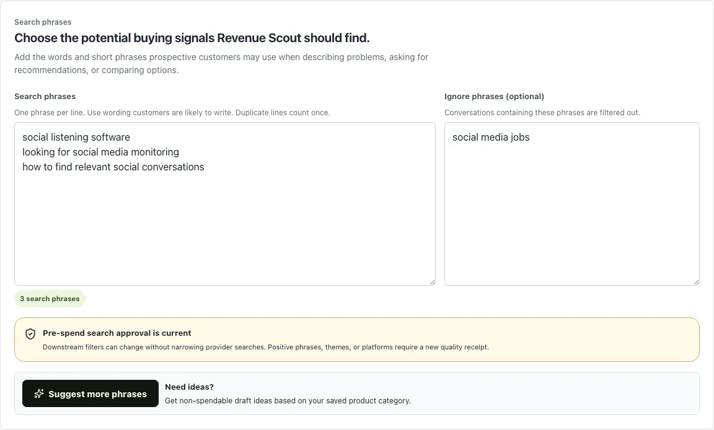The image size is (714, 430).
Task: Click inside the Search phrases text area
Action: (x=225, y=204)
